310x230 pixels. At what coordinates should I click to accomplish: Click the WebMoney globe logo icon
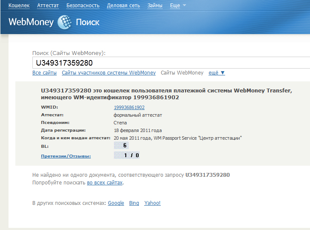tap(65, 22)
